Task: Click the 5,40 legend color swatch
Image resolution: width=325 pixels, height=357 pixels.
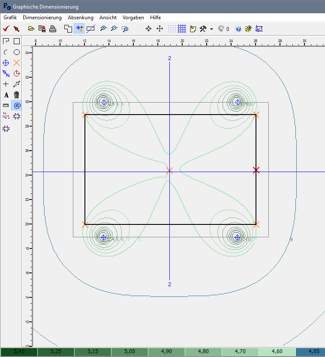Action: [19, 352]
